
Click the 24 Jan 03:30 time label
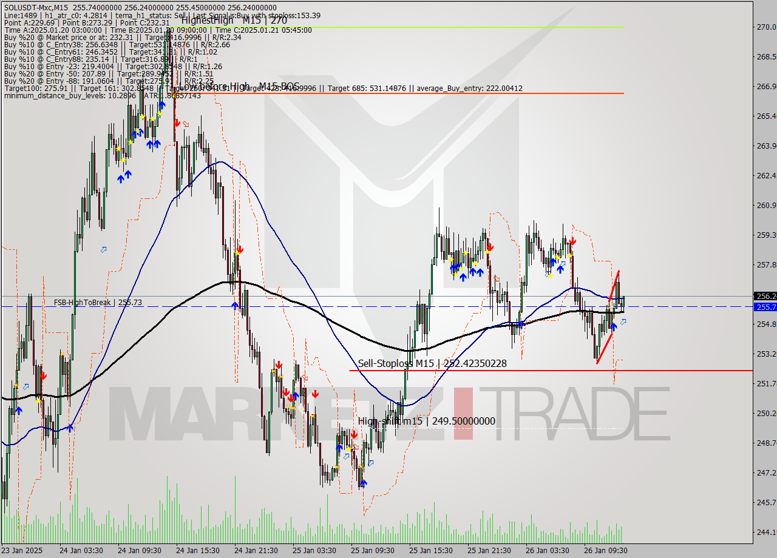click(81, 551)
